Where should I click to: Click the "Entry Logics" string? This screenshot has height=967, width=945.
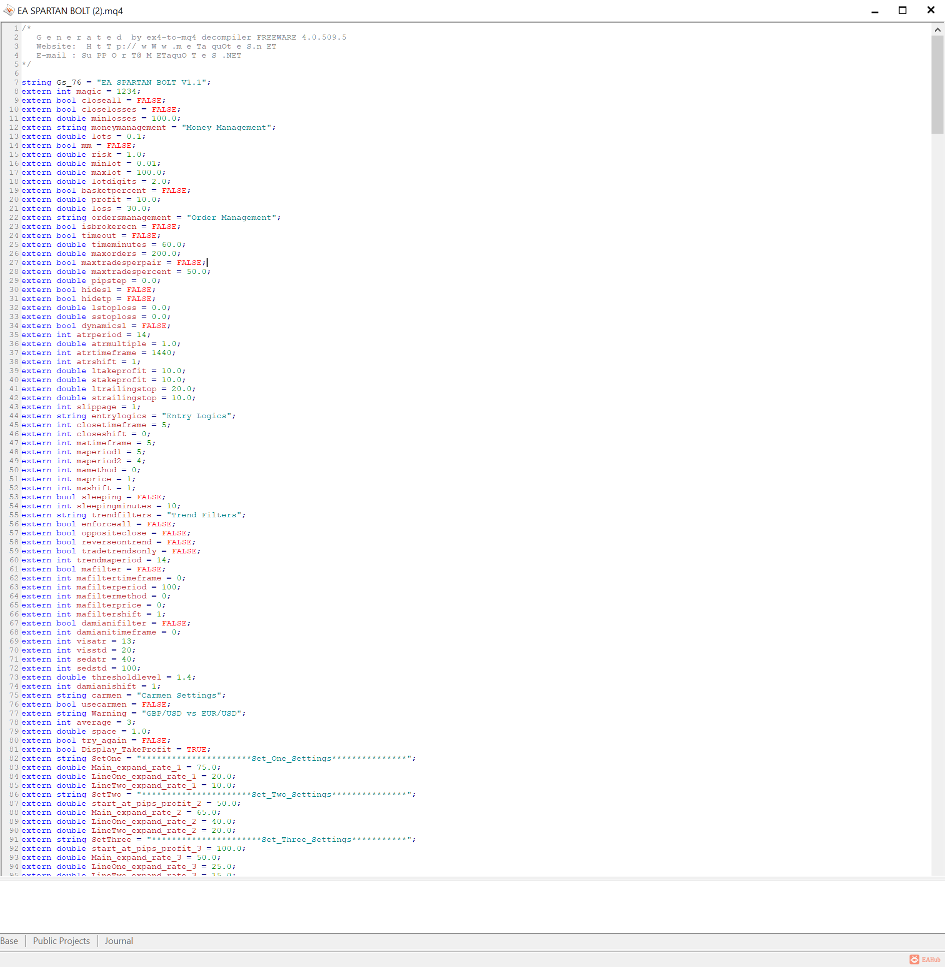coord(197,416)
